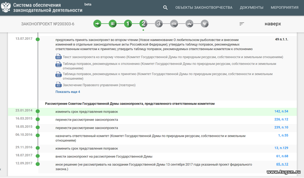This screenshot has height=178, width=304.
Task: Click the ЗАКОНОПРОЕКТ №200303-6 title
Action: point(48,24)
